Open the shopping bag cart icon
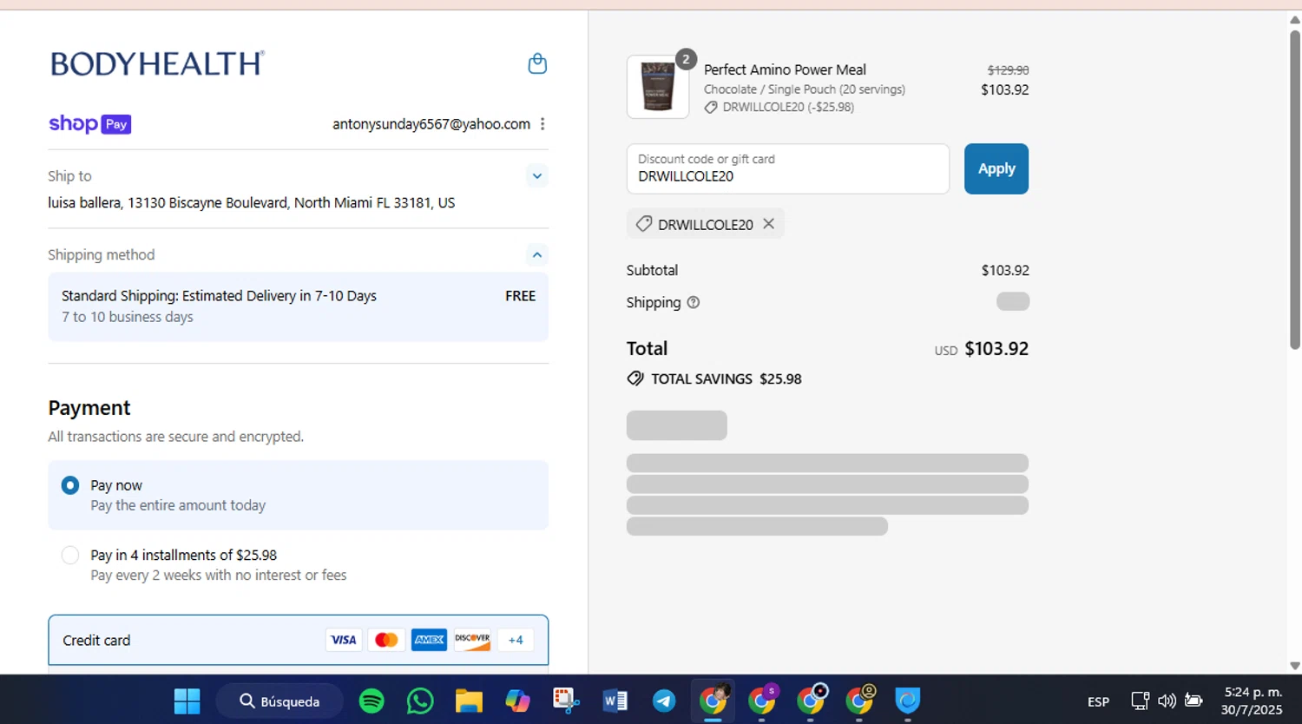Viewport: 1302px width, 724px height. pyautogui.click(x=537, y=63)
